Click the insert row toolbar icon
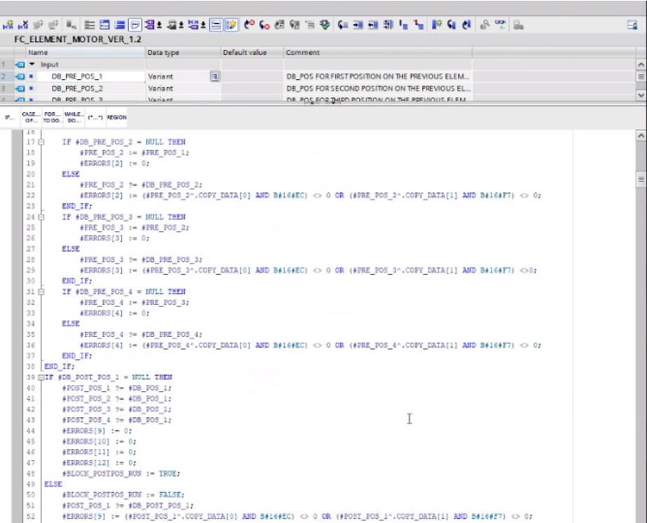 (8, 25)
